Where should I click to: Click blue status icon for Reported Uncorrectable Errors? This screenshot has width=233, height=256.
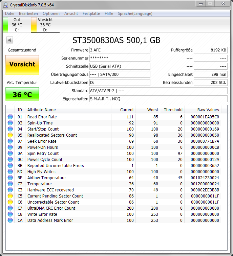coord(10,165)
